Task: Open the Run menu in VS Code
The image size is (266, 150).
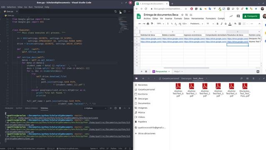Action: point(30,7)
